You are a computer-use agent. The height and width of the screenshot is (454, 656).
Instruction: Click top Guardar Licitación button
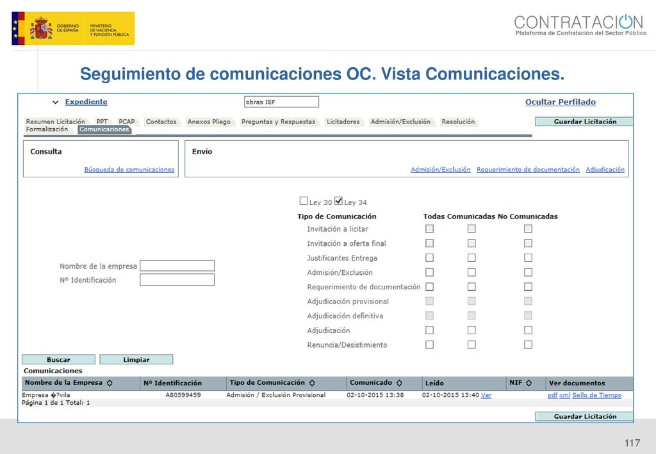(584, 122)
